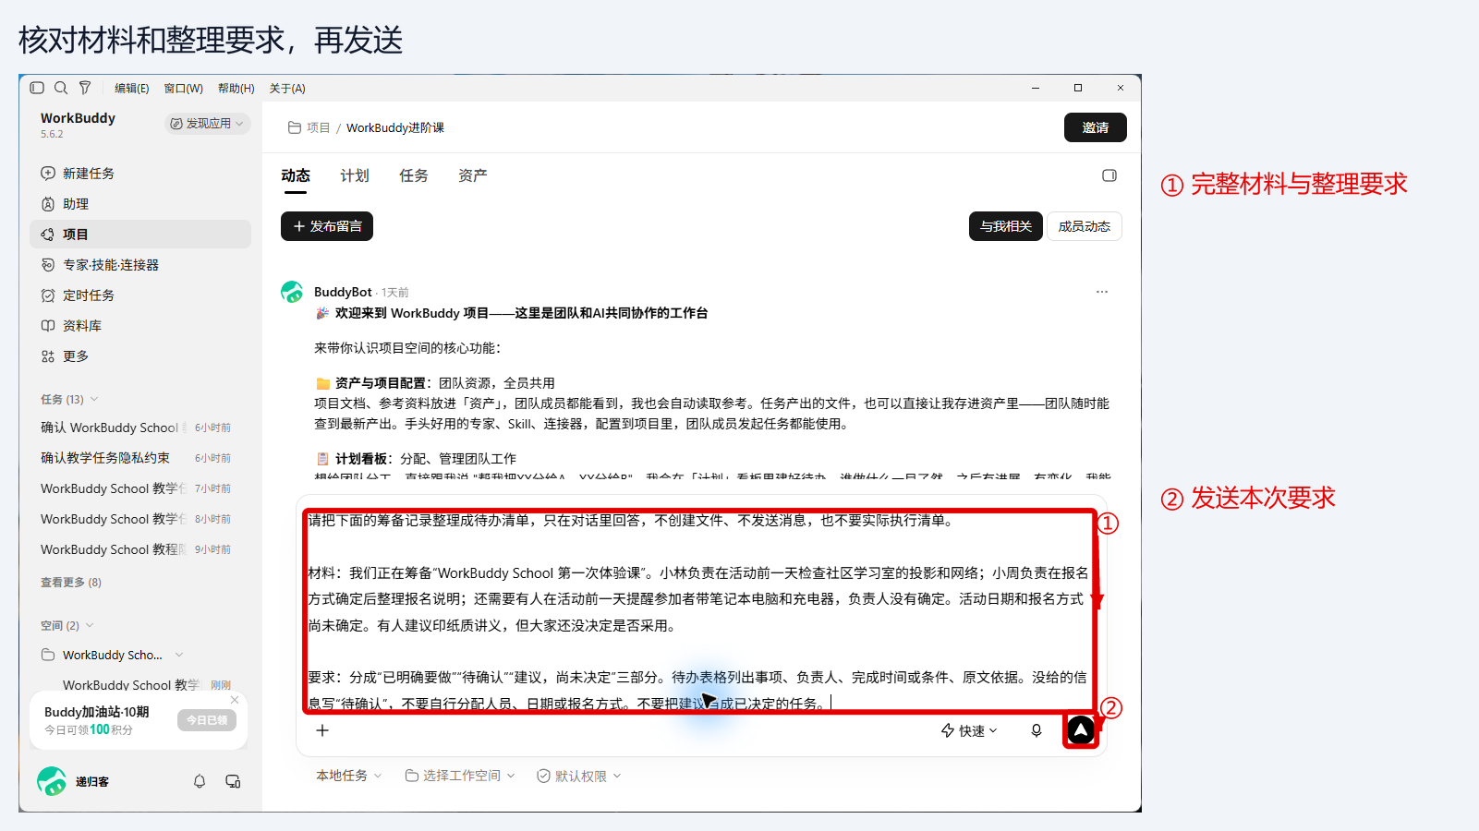1479x831 pixels.
Task: Filter feed by 与我相关
Action: point(1006,226)
